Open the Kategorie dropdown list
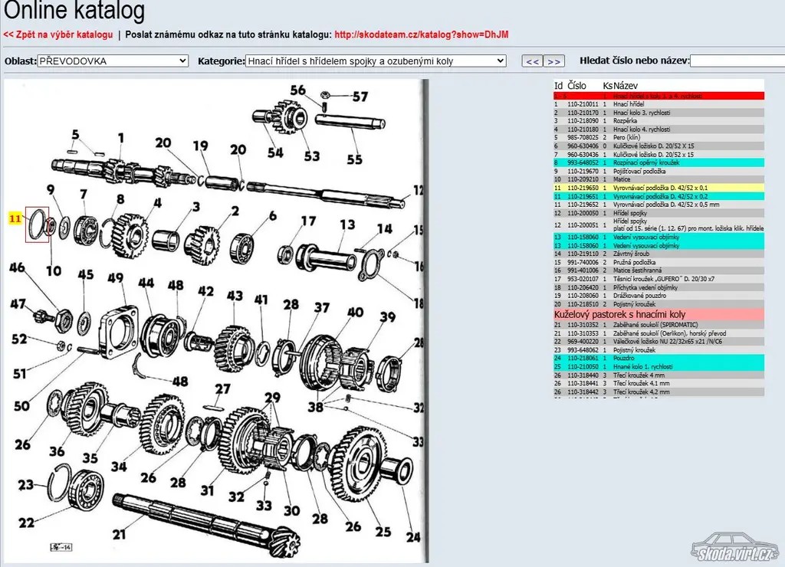This screenshot has height=567, width=785. click(376, 61)
